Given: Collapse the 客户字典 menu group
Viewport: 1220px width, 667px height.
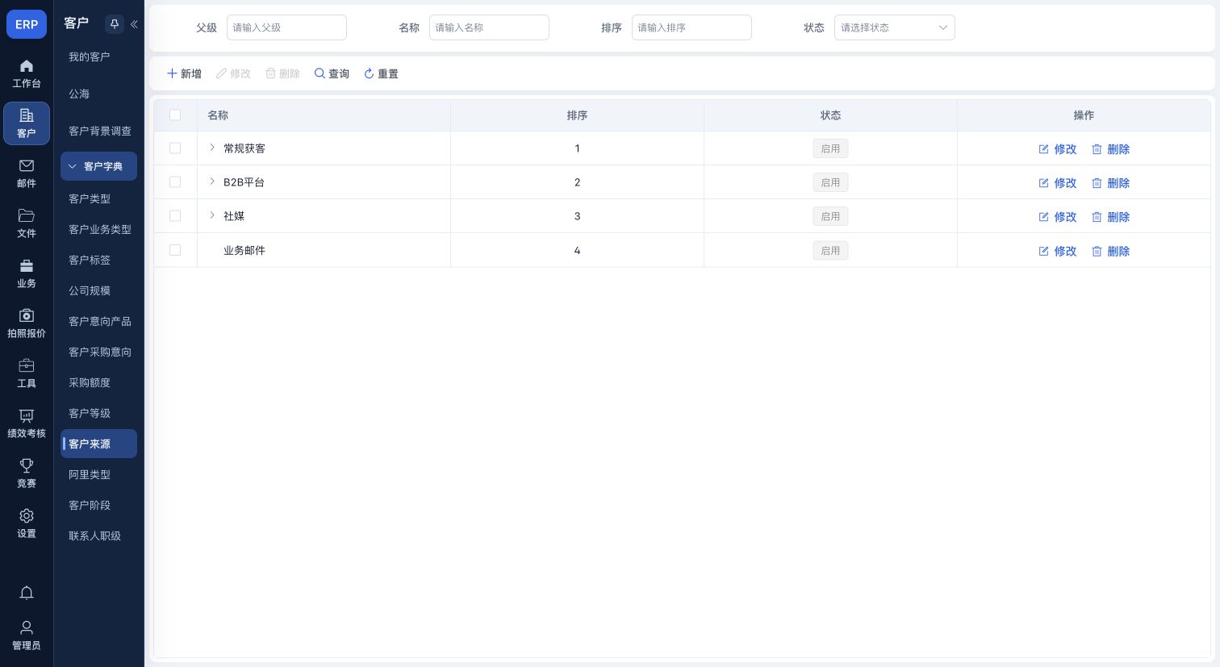Looking at the screenshot, I should pyautogui.click(x=98, y=166).
